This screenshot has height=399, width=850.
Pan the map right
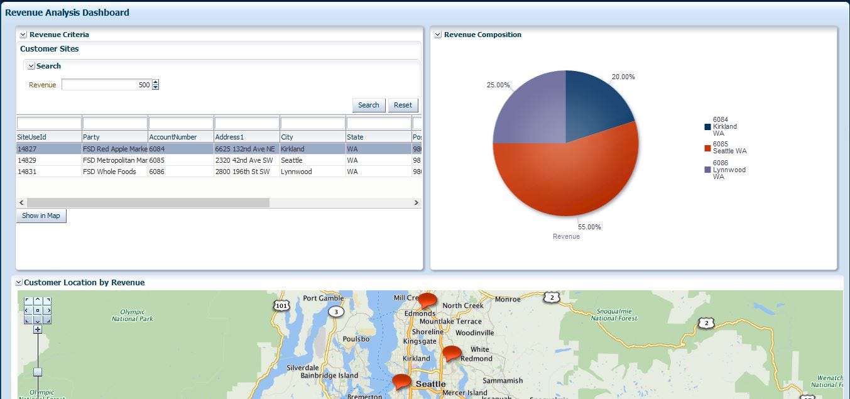[x=47, y=310]
